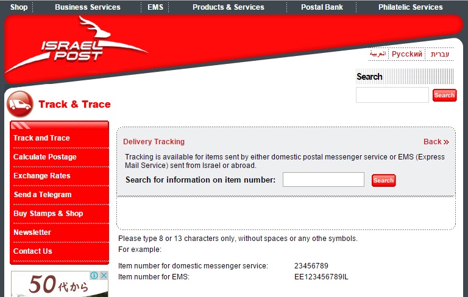468x297 pixels.
Task: Click Search button beside item number field
Action: pyautogui.click(x=383, y=180)
